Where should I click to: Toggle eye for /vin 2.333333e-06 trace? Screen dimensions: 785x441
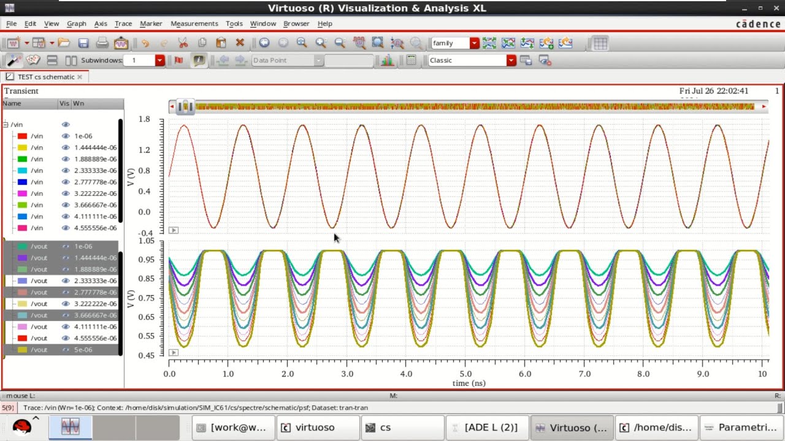[66, 170]
